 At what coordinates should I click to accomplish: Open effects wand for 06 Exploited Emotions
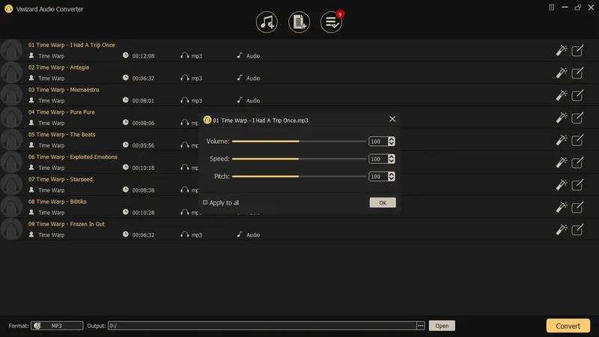point(561,162)
